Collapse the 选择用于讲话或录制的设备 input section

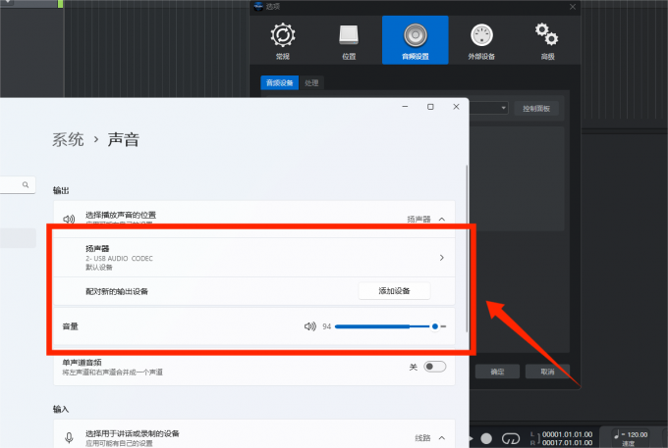(442, 438)
